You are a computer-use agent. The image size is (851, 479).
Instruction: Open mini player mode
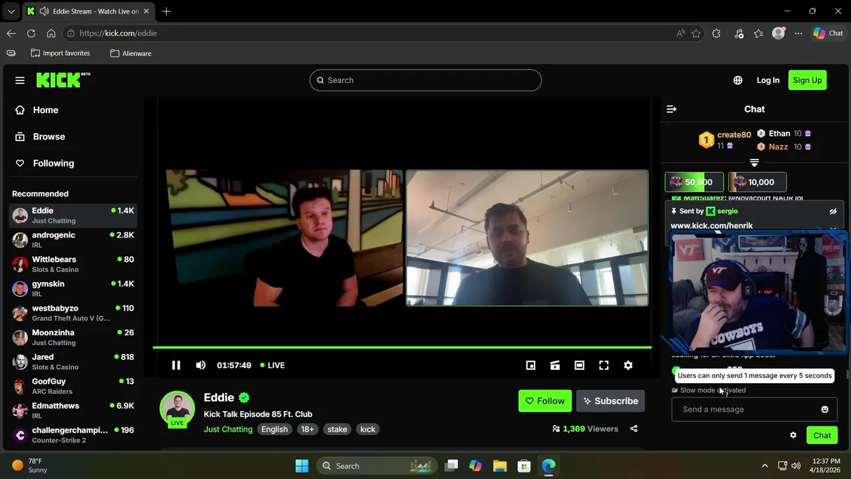(531, 365)
